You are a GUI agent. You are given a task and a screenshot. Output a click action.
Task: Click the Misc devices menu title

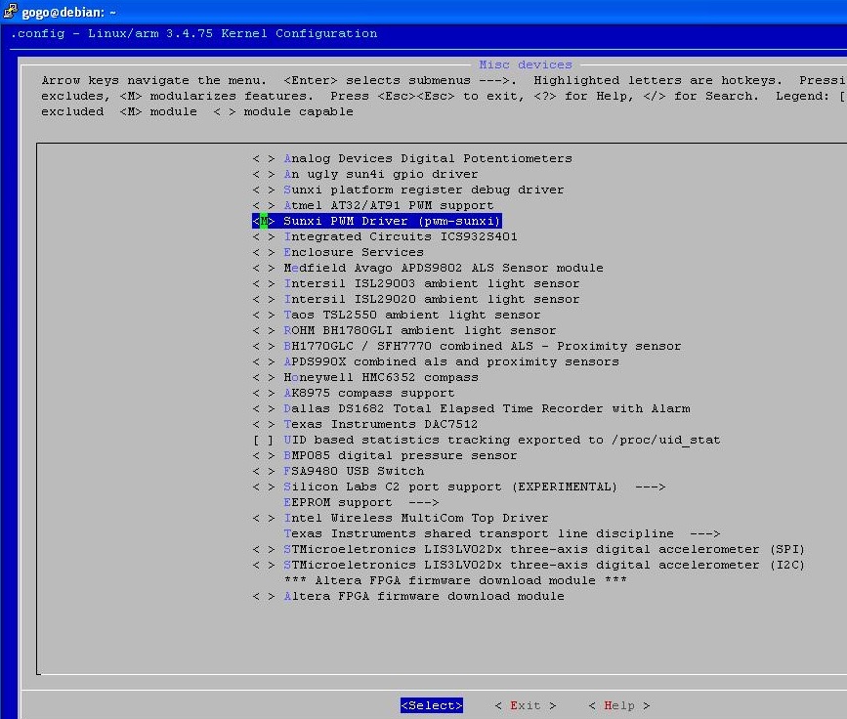(x=526, y=64)
